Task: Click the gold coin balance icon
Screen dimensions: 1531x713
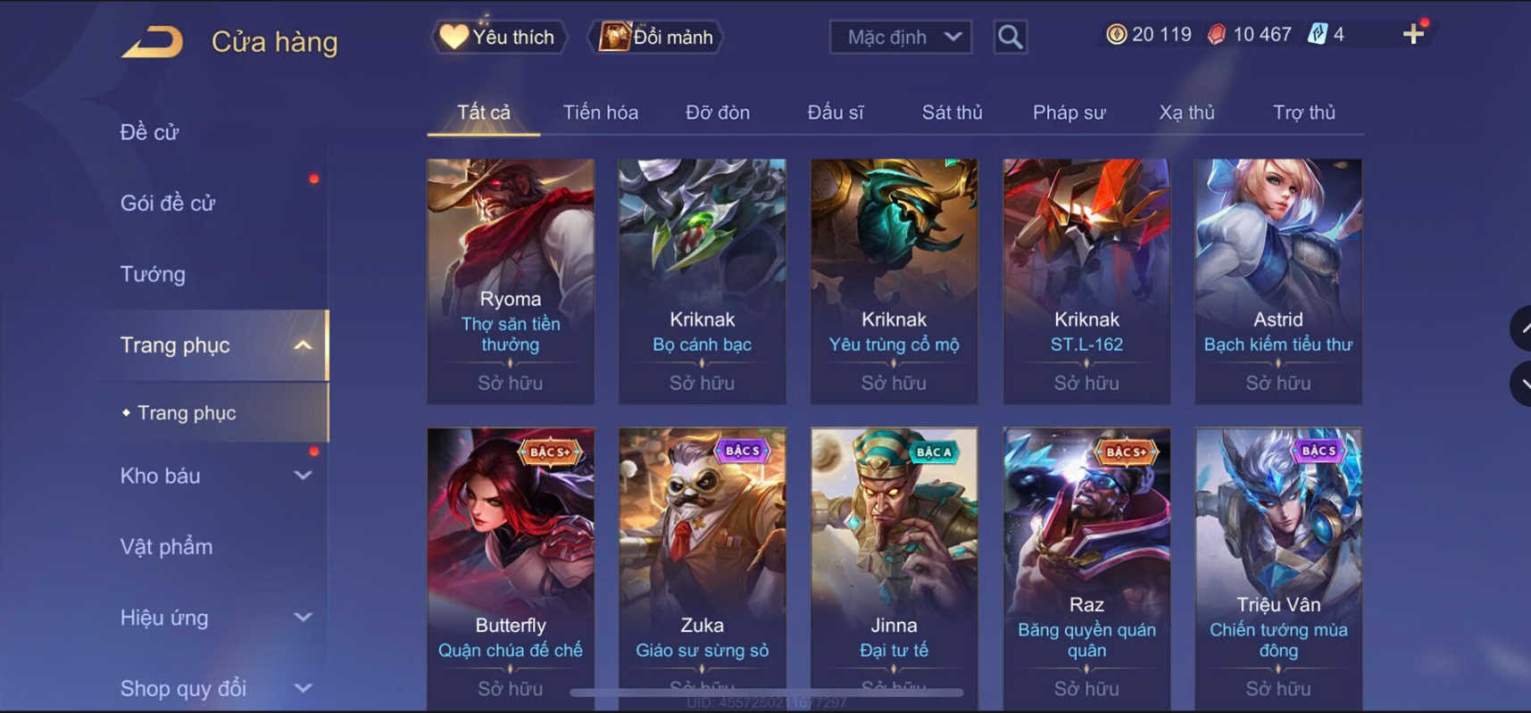Action: pos(1116,35)
